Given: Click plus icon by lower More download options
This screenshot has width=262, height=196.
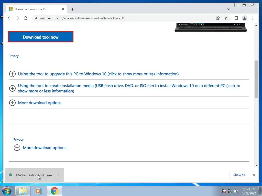Looking at the screenshot, I should click(17, 148).
